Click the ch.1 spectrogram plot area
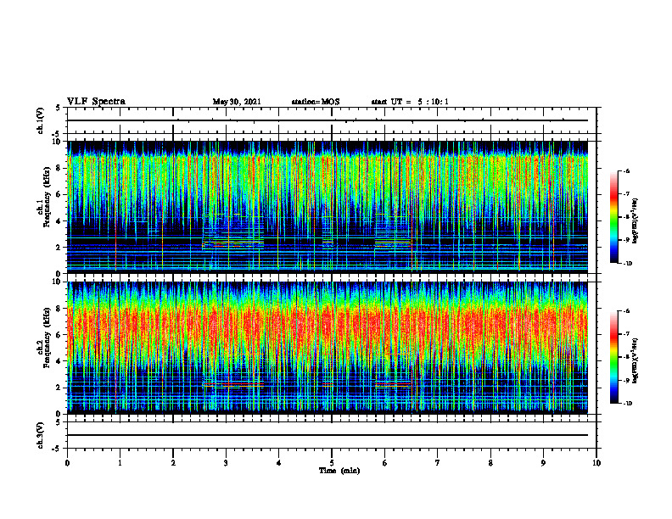 (328, 207)
